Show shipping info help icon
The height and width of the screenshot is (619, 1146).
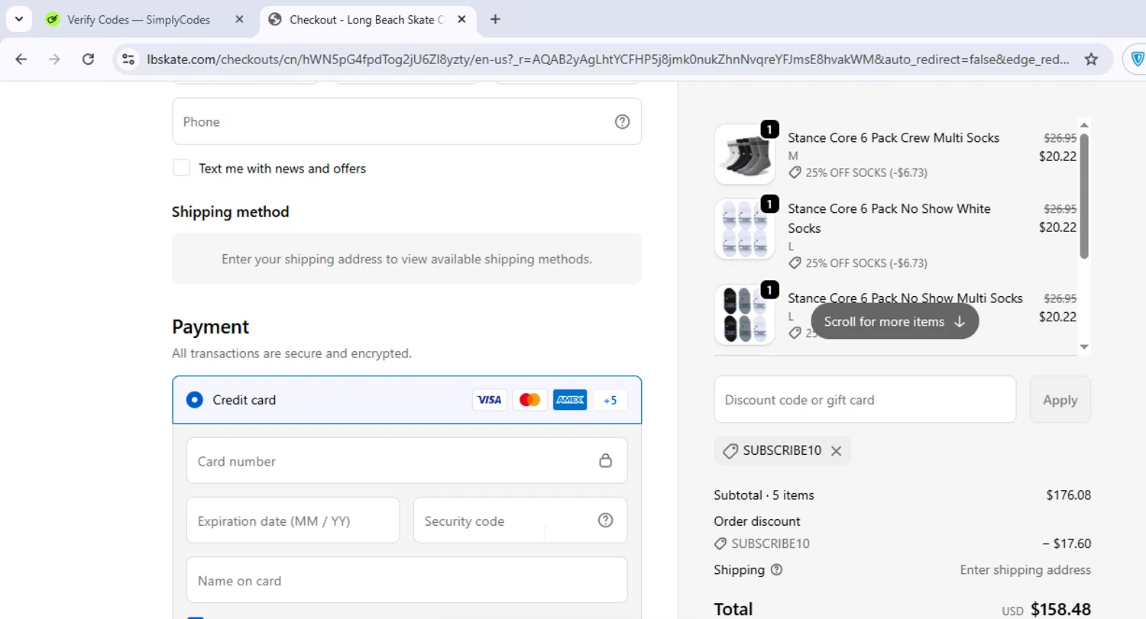pos(777,569)
